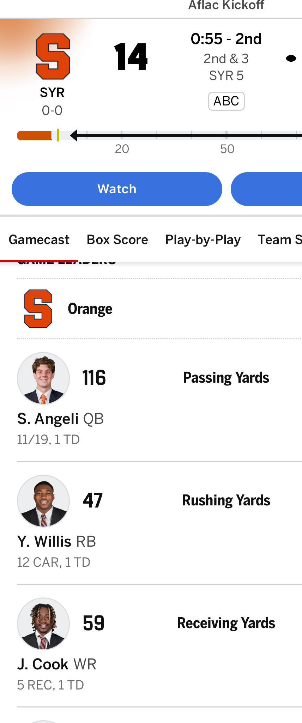This screenshot has width=302, height=723.
Task: Tap the small Syracuse logo beside Orange
Action: (38, 309)
